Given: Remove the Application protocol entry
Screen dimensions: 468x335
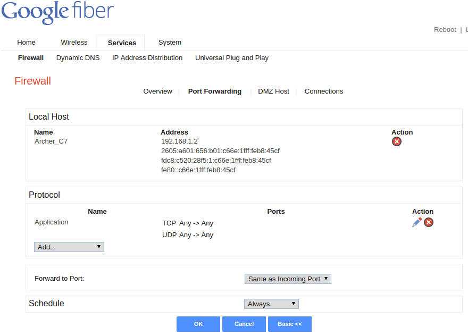Looking at the screenshot, I should click(429, 222).
